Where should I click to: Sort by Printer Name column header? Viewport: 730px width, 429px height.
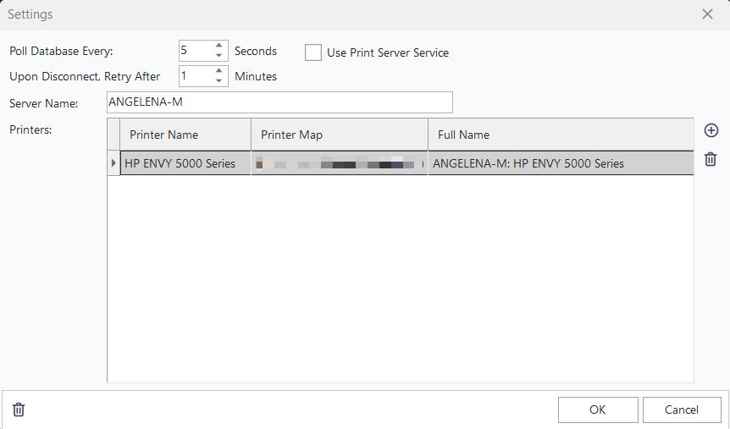185,135
